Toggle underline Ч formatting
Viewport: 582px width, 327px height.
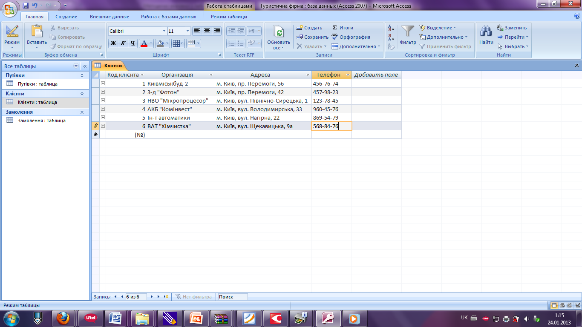[133, 43]
